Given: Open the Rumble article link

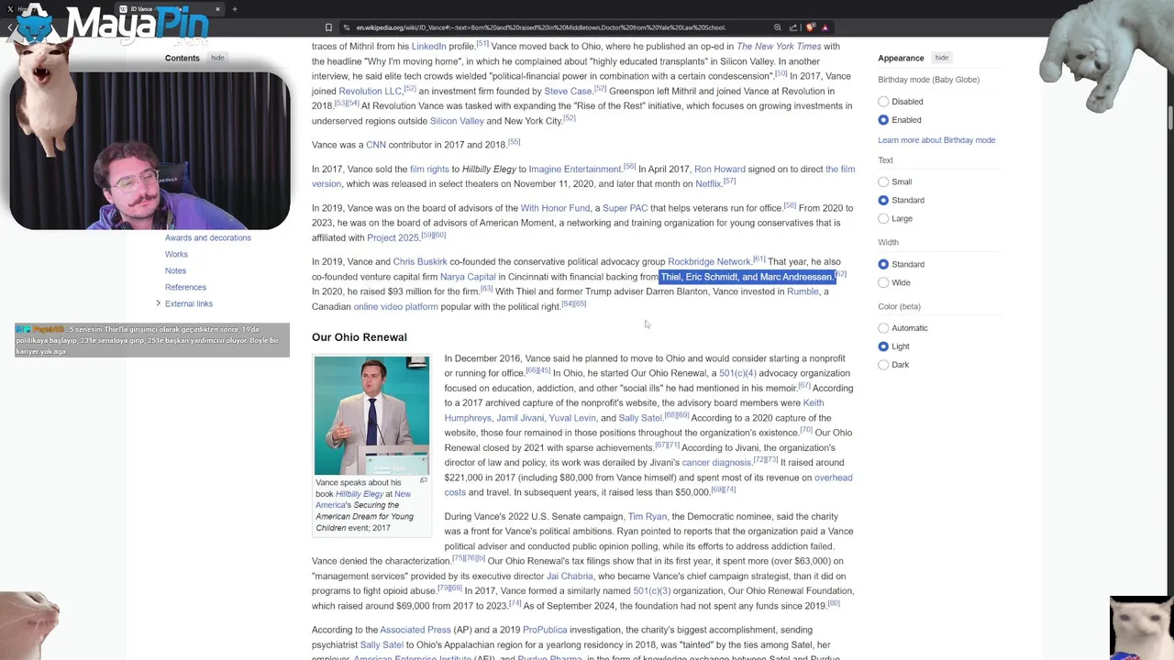Looking at the screenshot, I should 803,291.
